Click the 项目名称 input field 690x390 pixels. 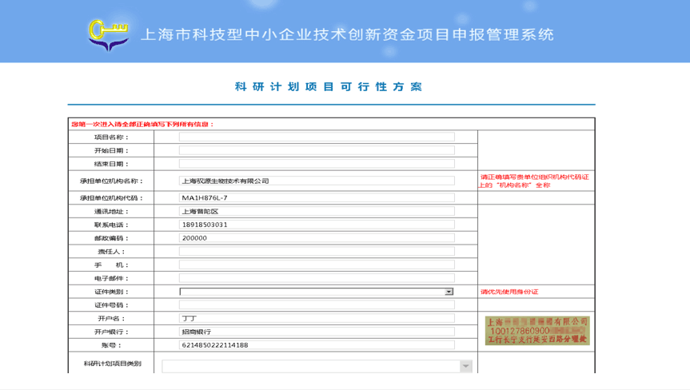(x=317, y=137)
